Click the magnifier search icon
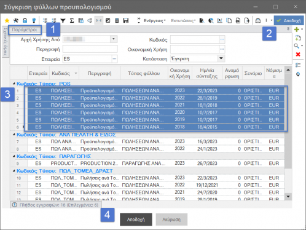This screenshot has height=230, width=306. tap(296, 46)
